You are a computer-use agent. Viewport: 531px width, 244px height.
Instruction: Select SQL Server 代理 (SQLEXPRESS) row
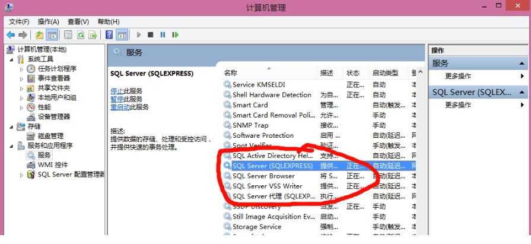tap(319, 197)
